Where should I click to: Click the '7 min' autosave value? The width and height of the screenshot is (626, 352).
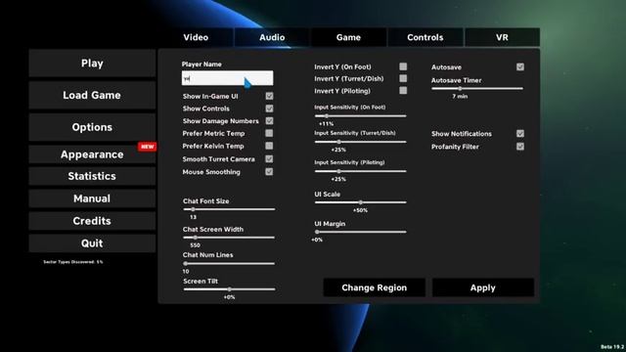(460, 97)
